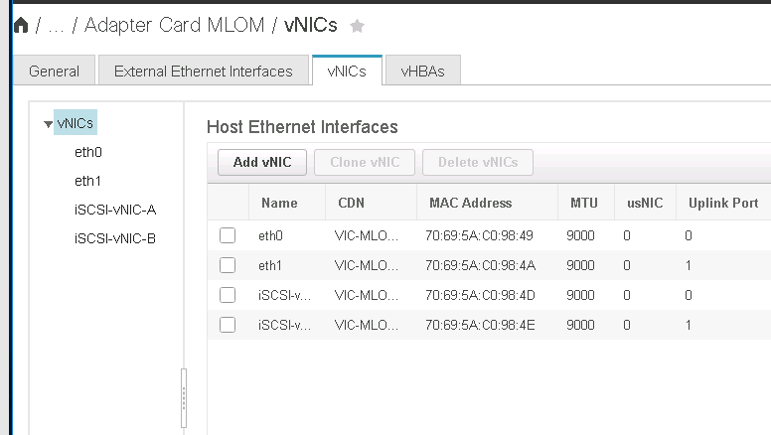Switch to the General tab
771x435 pixels.
54,72
